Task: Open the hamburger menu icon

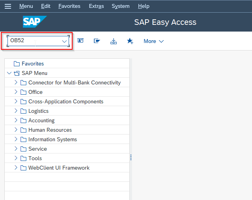Action: coord(8,6)
